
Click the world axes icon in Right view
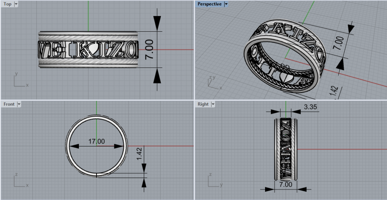tap(213, 181)
